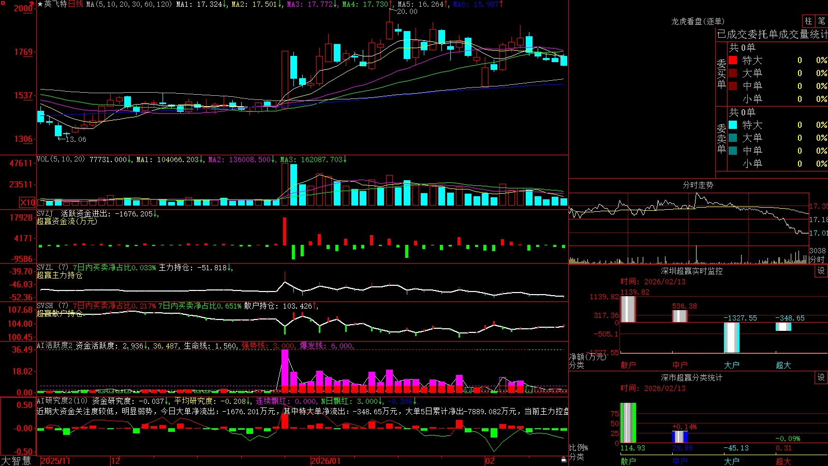Viewport: 828px width, 466px height.
Task: Select the 12 month timeline marker
Action: pyautogui.click(x=116, y=461)
